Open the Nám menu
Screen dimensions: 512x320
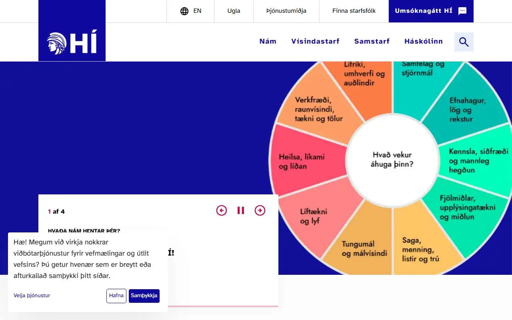(268, 41)
